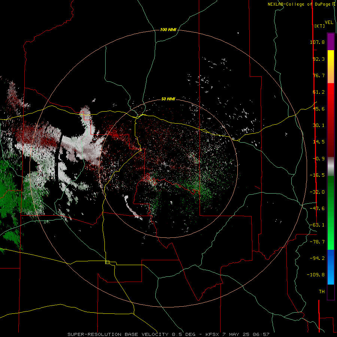
Task: Click the TH threshold label in legend
Action: 322,291
